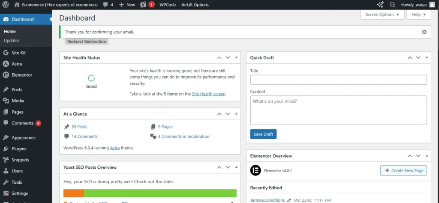The image size is (439, 203).
Task: Open Pages in the sidebar
Action: (x=26, y=112)
